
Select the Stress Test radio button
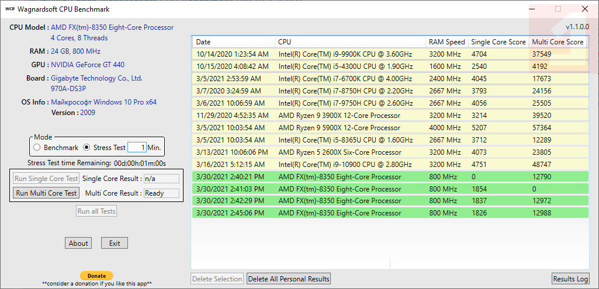86,147
